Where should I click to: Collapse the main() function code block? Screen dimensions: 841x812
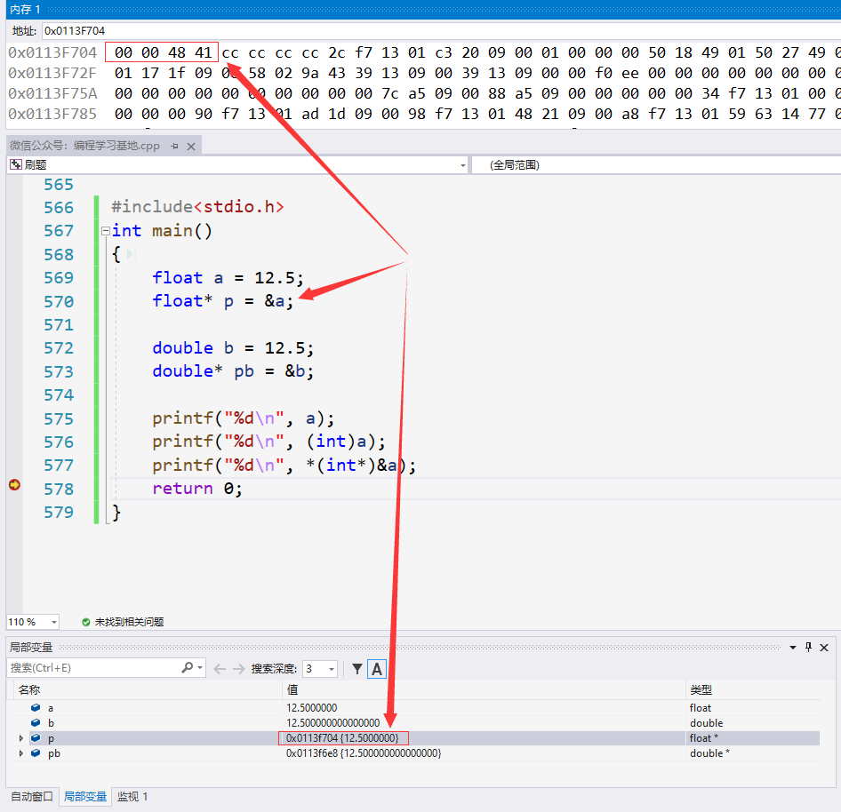pos(105,231)
